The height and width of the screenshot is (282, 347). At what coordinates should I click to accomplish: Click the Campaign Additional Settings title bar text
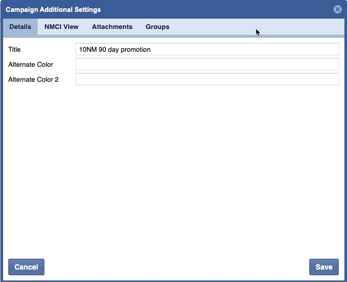tap(53, 9)
